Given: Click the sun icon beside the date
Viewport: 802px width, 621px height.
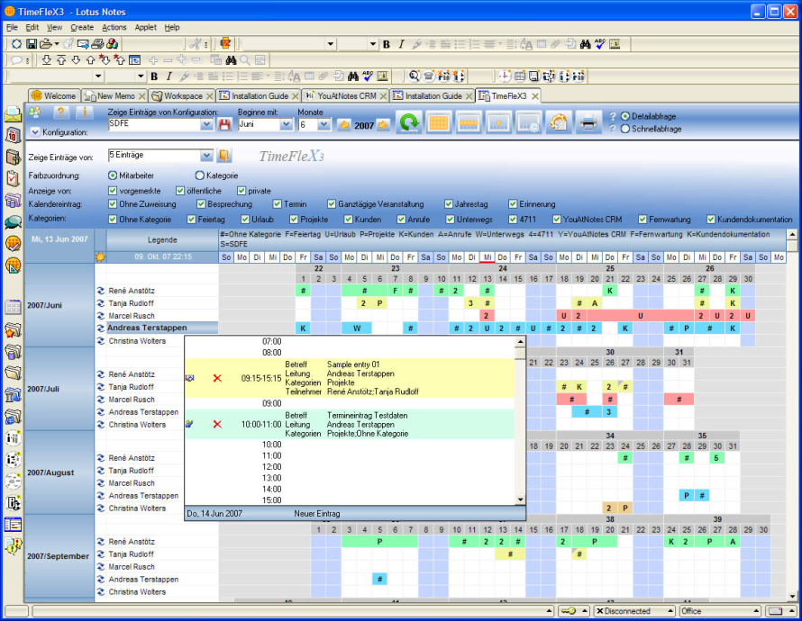Looking at the screenshot, I should (x=100, y=256).
